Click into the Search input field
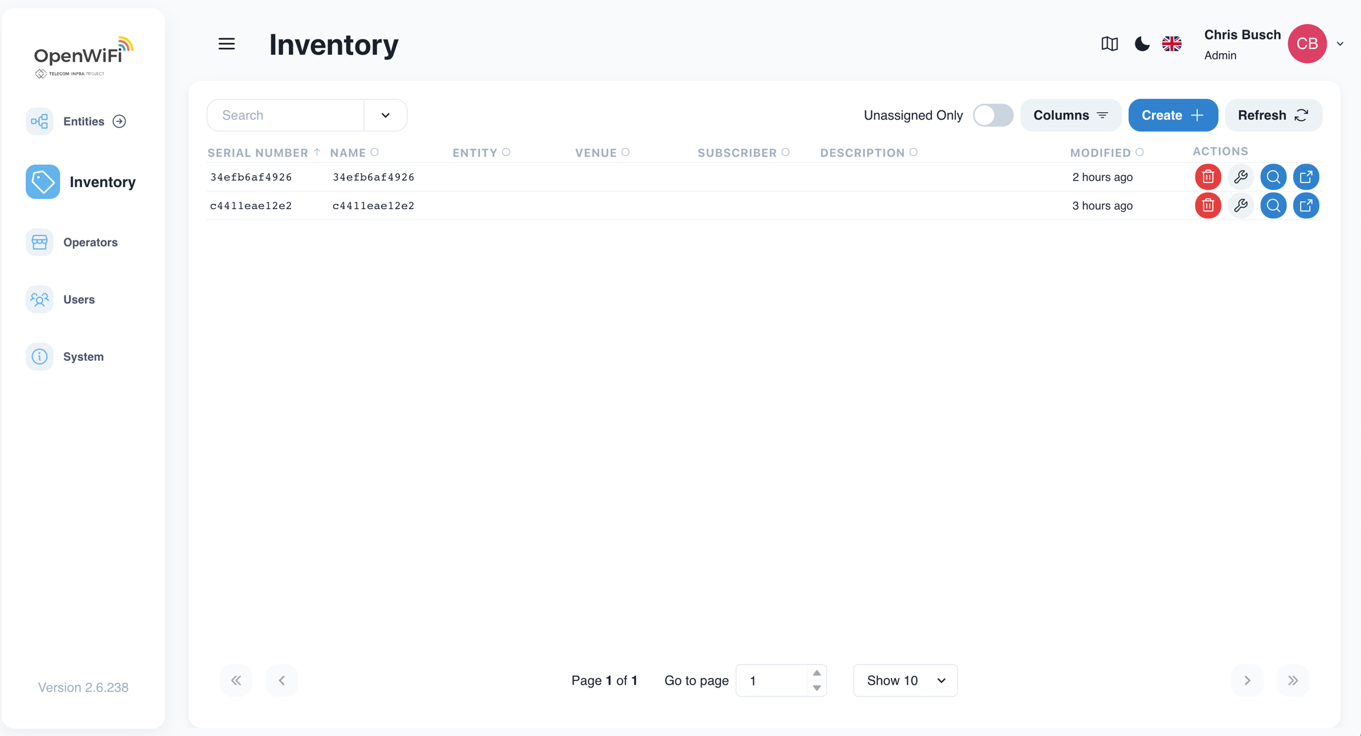Screen dimensions: 1361x736 tap(286, 115)
